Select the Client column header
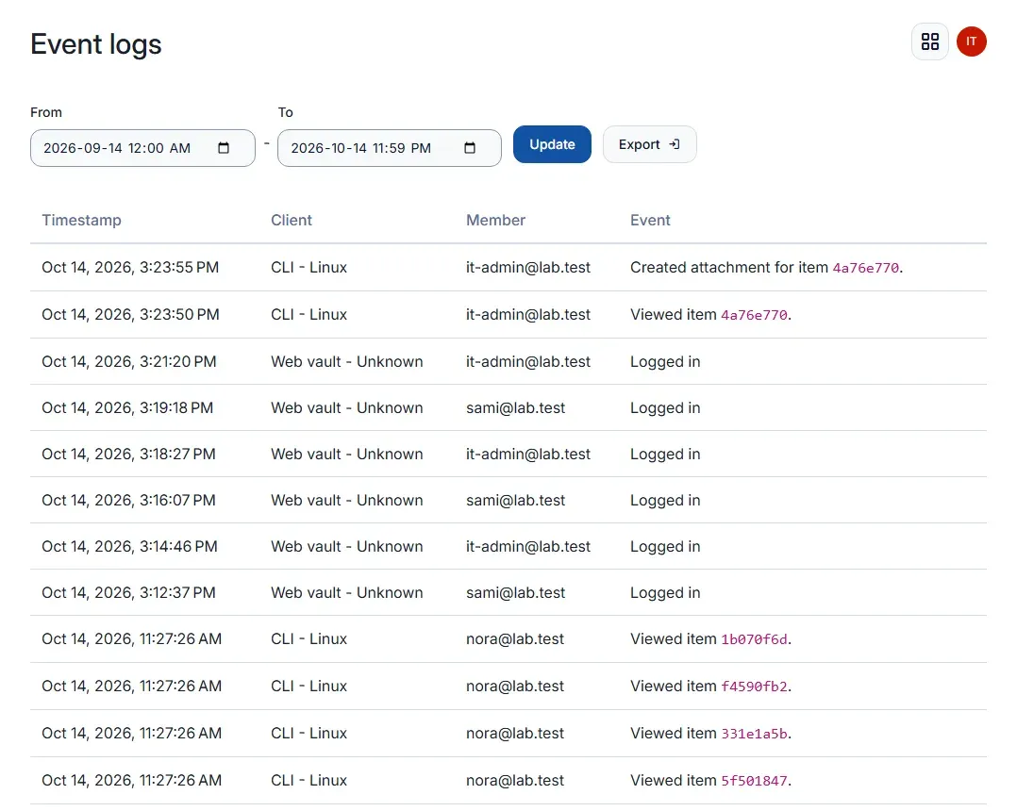The width and height of the screenshot is (1017, 811). [x=292, y=221]
